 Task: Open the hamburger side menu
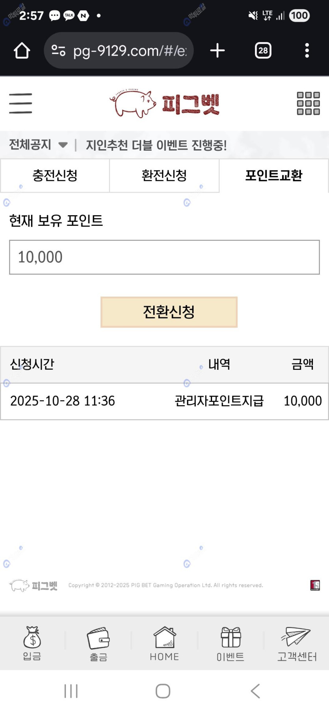(20, 103)
